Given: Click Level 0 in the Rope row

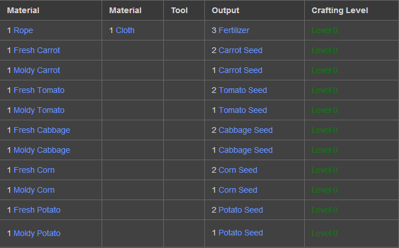Looking at the screenshot, I should point(325,30).
